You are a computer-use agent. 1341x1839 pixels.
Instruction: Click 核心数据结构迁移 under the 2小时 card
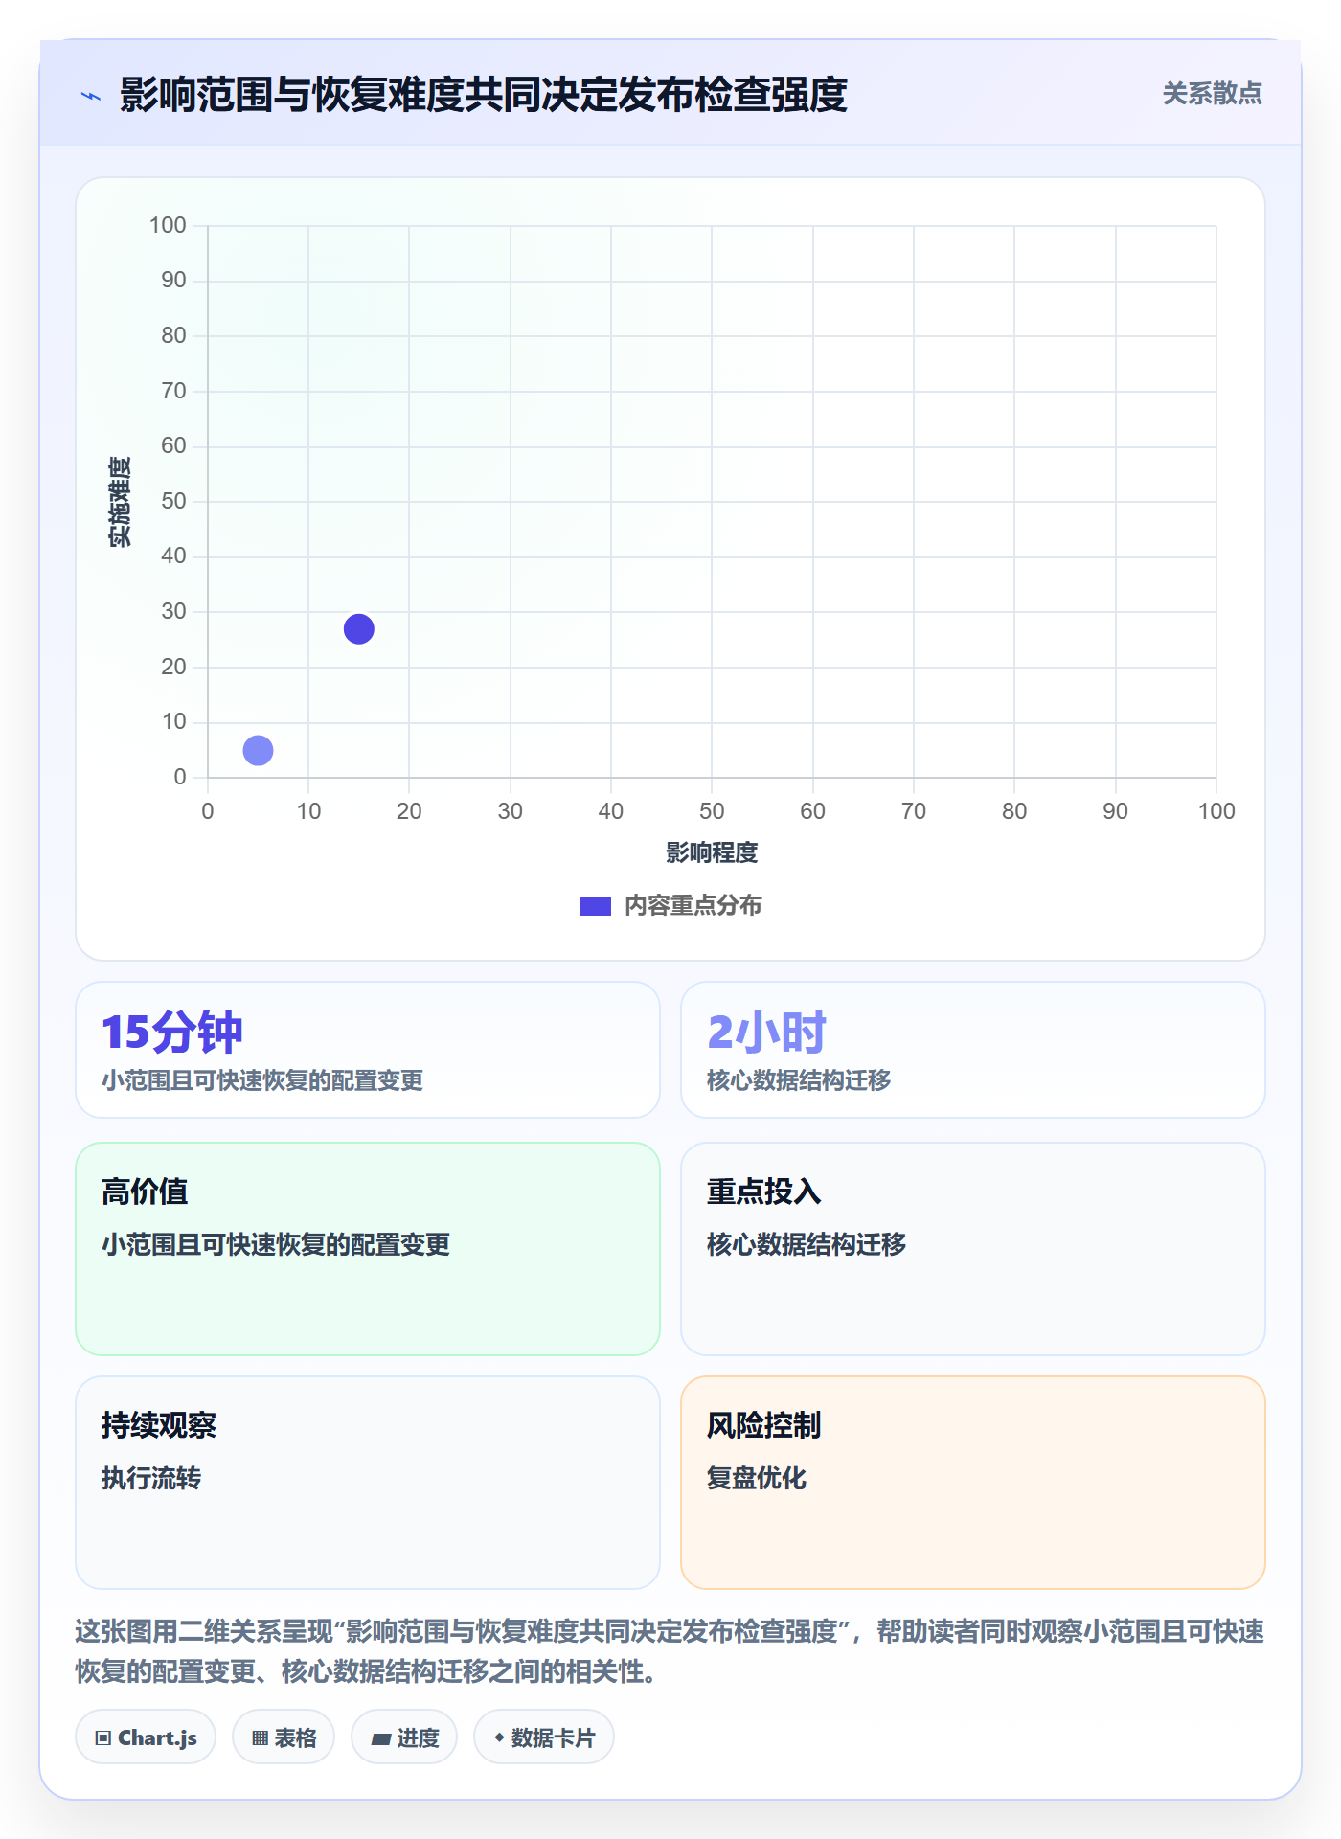(x=799, y=1080)
